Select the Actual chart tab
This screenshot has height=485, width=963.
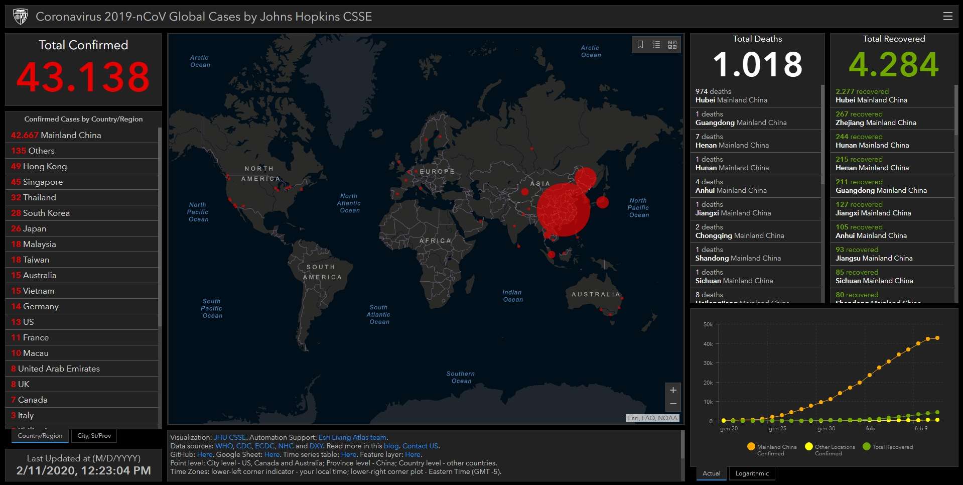pos(711,473)
